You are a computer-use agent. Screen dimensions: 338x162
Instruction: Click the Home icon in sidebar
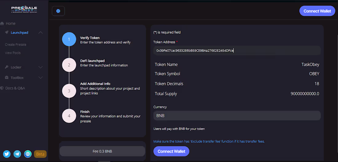tap(2, 24)
